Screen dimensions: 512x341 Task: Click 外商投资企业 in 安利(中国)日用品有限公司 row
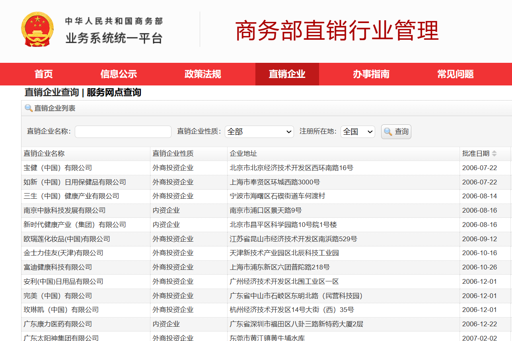point(173,281)
